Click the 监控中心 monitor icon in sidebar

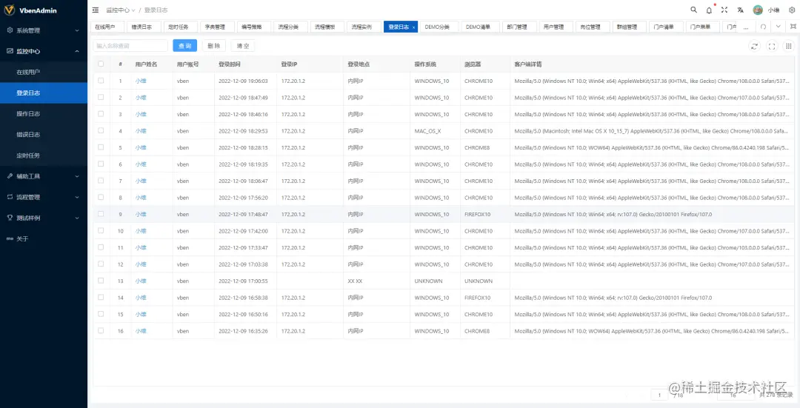(10, 51)
